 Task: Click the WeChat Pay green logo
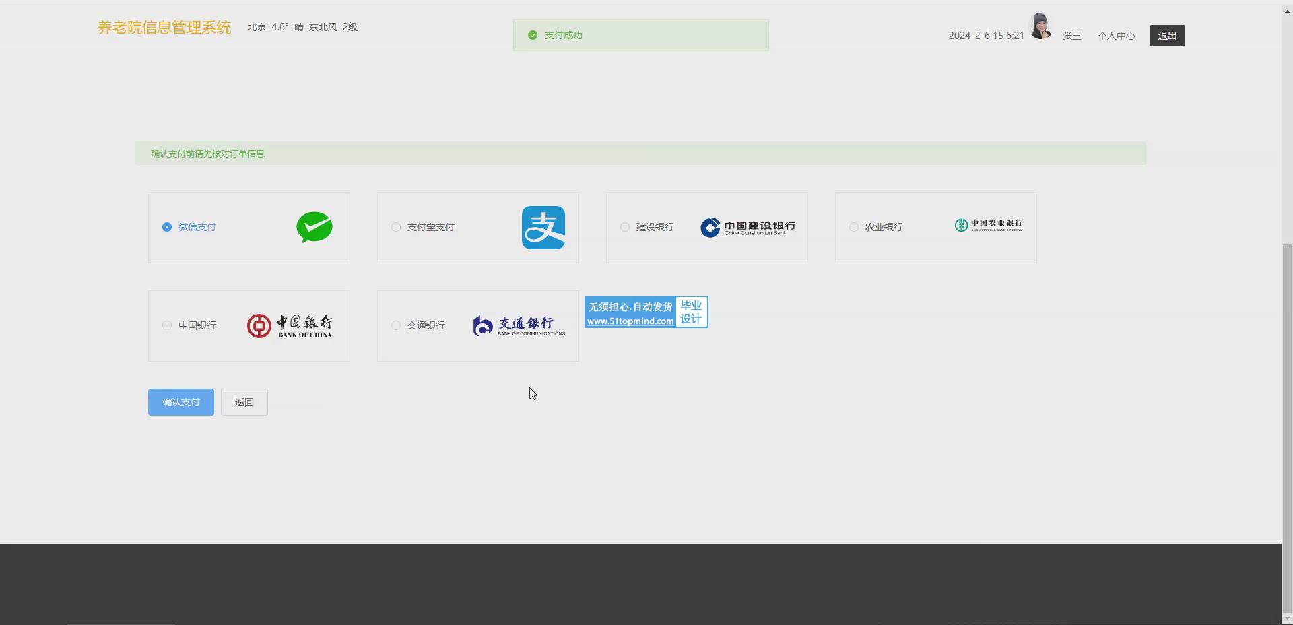314,227
